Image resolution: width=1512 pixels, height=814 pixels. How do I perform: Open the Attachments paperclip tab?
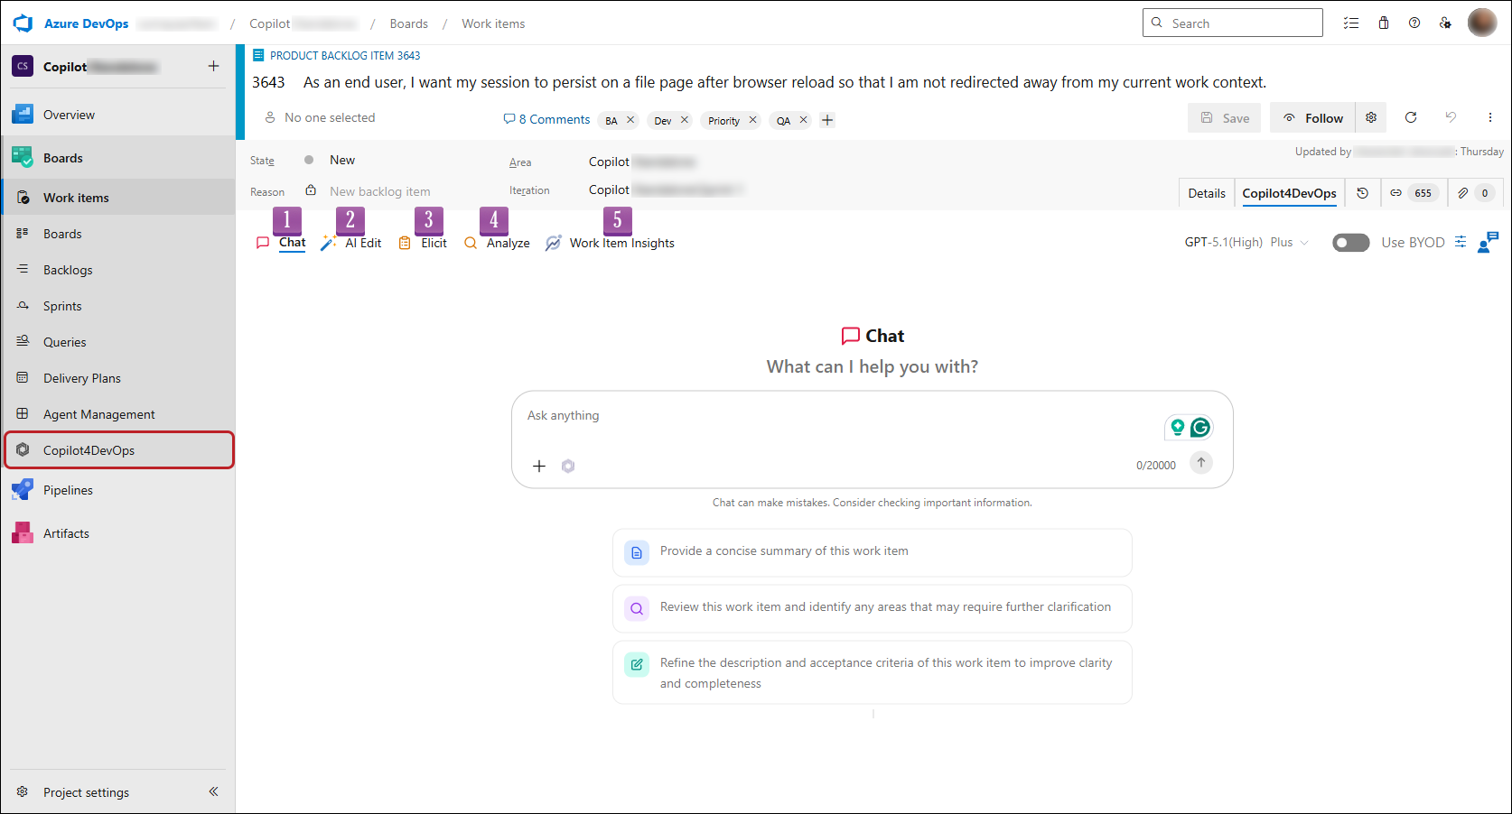[1474, 193]
